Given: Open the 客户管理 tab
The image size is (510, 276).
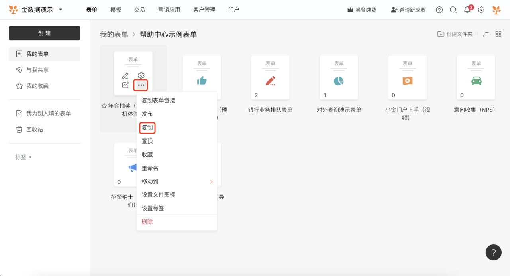Looking at the screenshot, I should click(204, 10).
